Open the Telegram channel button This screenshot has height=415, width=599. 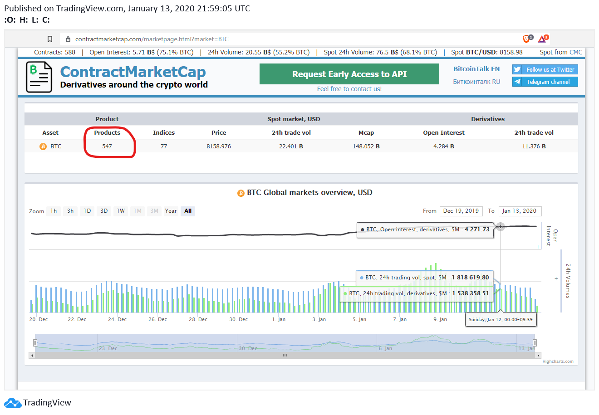coord(545,82)
